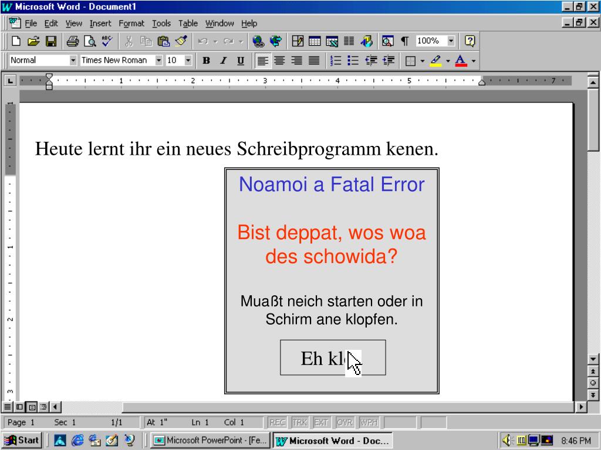This screenshot has width=601, height=450.
Task: Open the Style dropdown showing Normal
Action: click(x=73, y=60)
